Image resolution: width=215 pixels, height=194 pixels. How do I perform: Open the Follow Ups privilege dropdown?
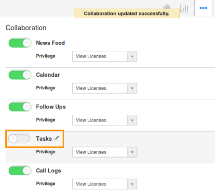(x=105, y=120)
